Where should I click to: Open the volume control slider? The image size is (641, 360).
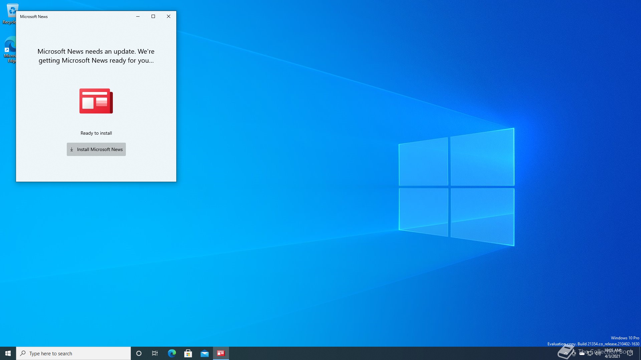[598, 353]
